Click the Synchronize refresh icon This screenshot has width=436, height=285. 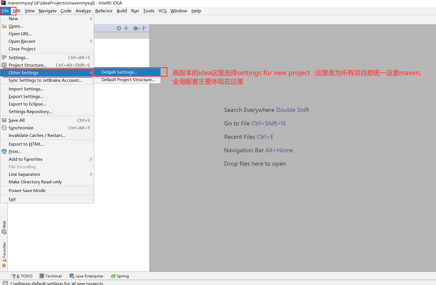(4, 128)
